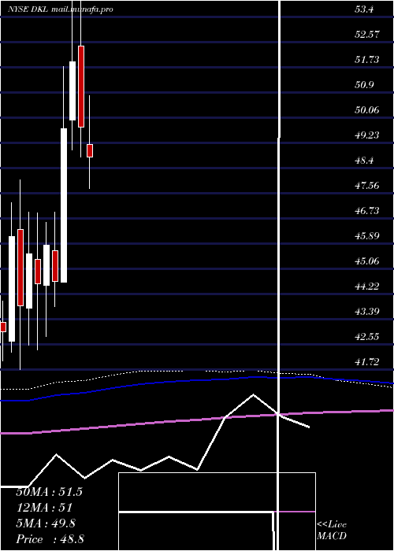Click the tallest white candlestick body
Image resolution: width=394 pixels, height=551 pixels.
point(64,205)
